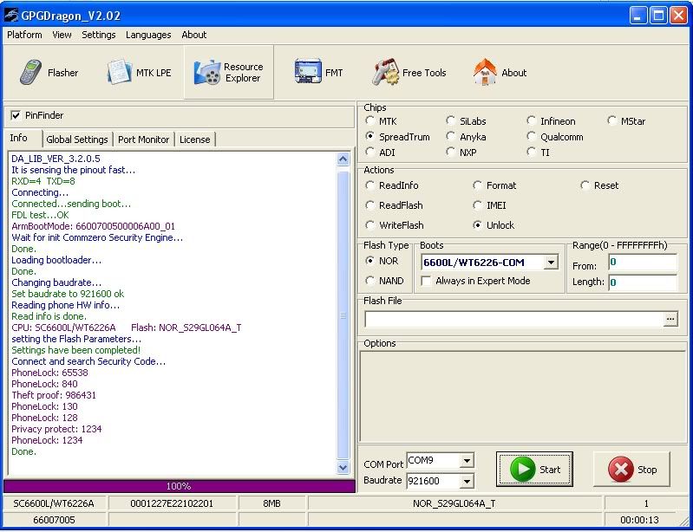Viewport: 693px width, 532px height.
Task: Click the log scrollbar up arrow
Action: pos(343,159)
